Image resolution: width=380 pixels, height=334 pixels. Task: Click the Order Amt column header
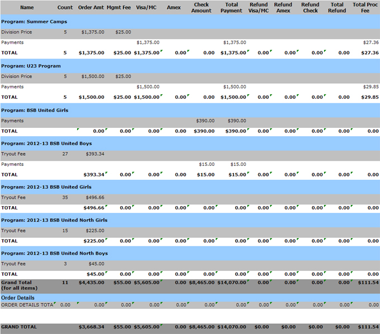[x=91, y=7]
